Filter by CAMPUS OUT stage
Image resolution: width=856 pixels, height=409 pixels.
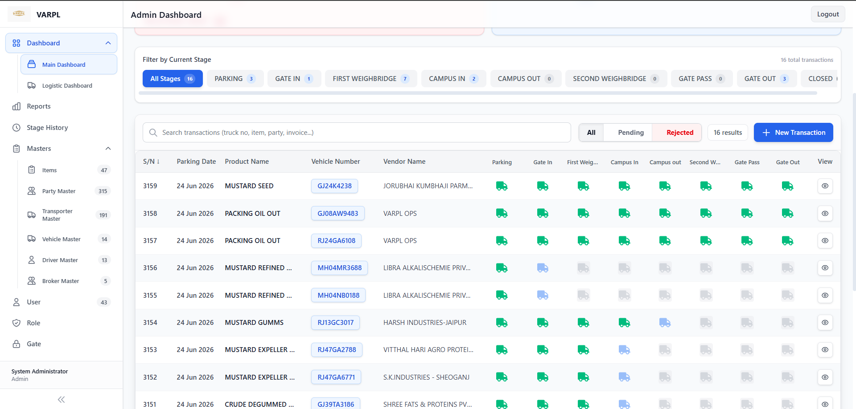(x=526, y=79)
